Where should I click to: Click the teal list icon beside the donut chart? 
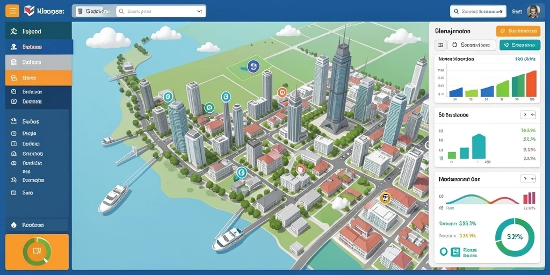click(x=455, y=251)
